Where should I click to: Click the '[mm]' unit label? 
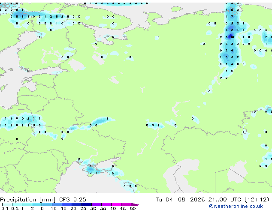[x=48, y=200]
